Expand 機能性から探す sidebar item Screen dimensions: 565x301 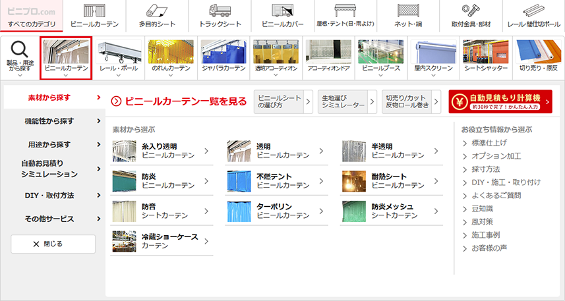pos(55,121)
